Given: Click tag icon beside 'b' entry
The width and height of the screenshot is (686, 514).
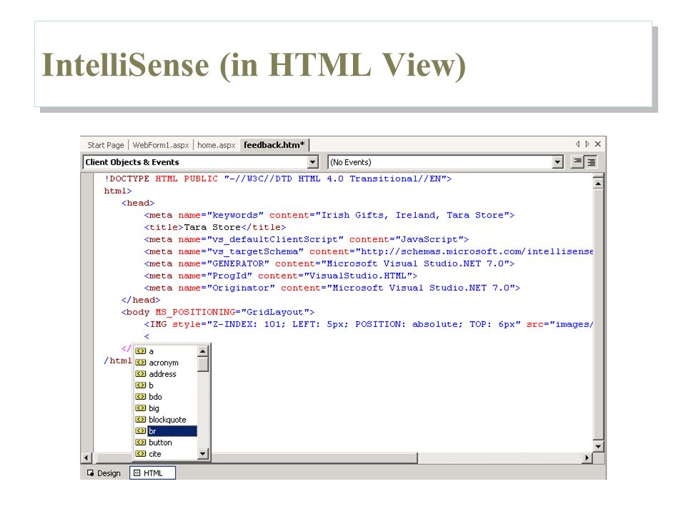Looking at the screenshot, I should 141,385.
